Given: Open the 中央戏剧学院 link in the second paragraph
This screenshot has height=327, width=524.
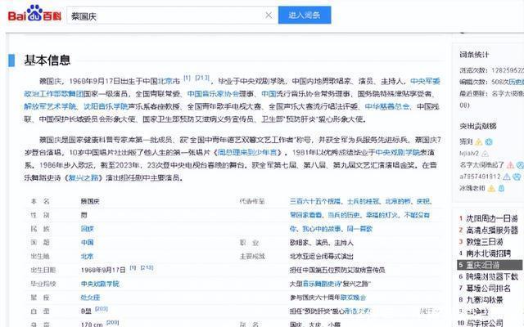Looking at the screenshot, I should pyautogui.click(x=397, y=153).
